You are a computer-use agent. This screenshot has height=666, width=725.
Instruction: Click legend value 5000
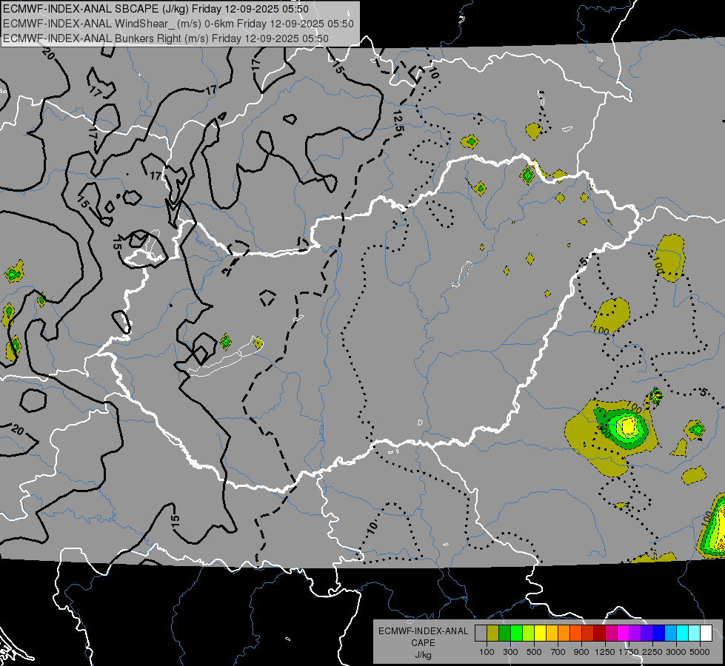point(700,652)
